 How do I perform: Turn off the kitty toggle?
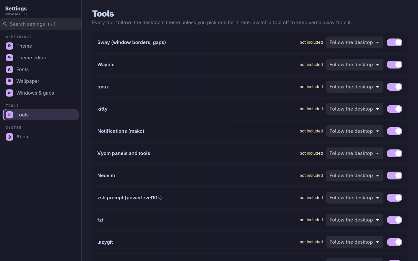pyautogui.click(x=394, y=109)
